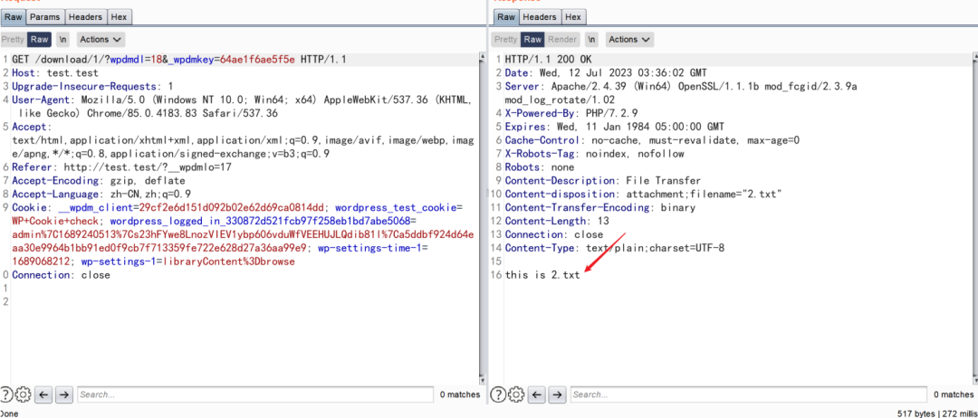
Task: Click response pane '0 matches' counter
Action: (x=953, y=394)
